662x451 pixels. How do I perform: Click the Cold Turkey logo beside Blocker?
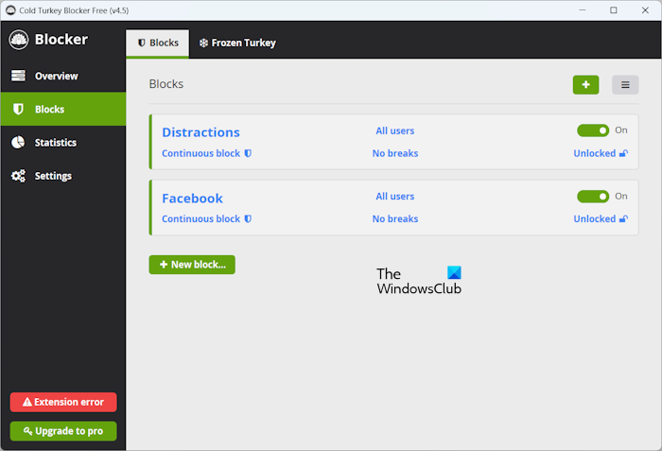pos(19,40)
